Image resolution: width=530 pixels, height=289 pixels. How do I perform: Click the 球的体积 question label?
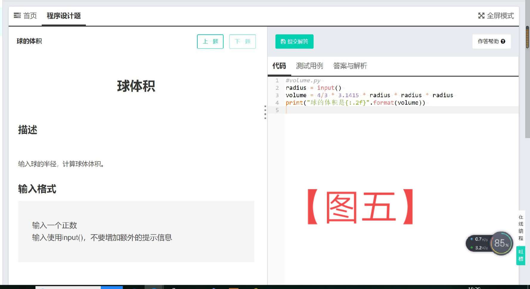coord(29,41)
